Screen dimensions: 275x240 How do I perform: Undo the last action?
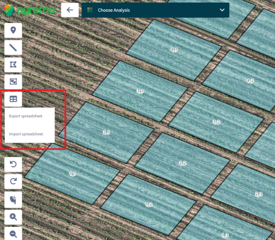click(x=13, y=165)
